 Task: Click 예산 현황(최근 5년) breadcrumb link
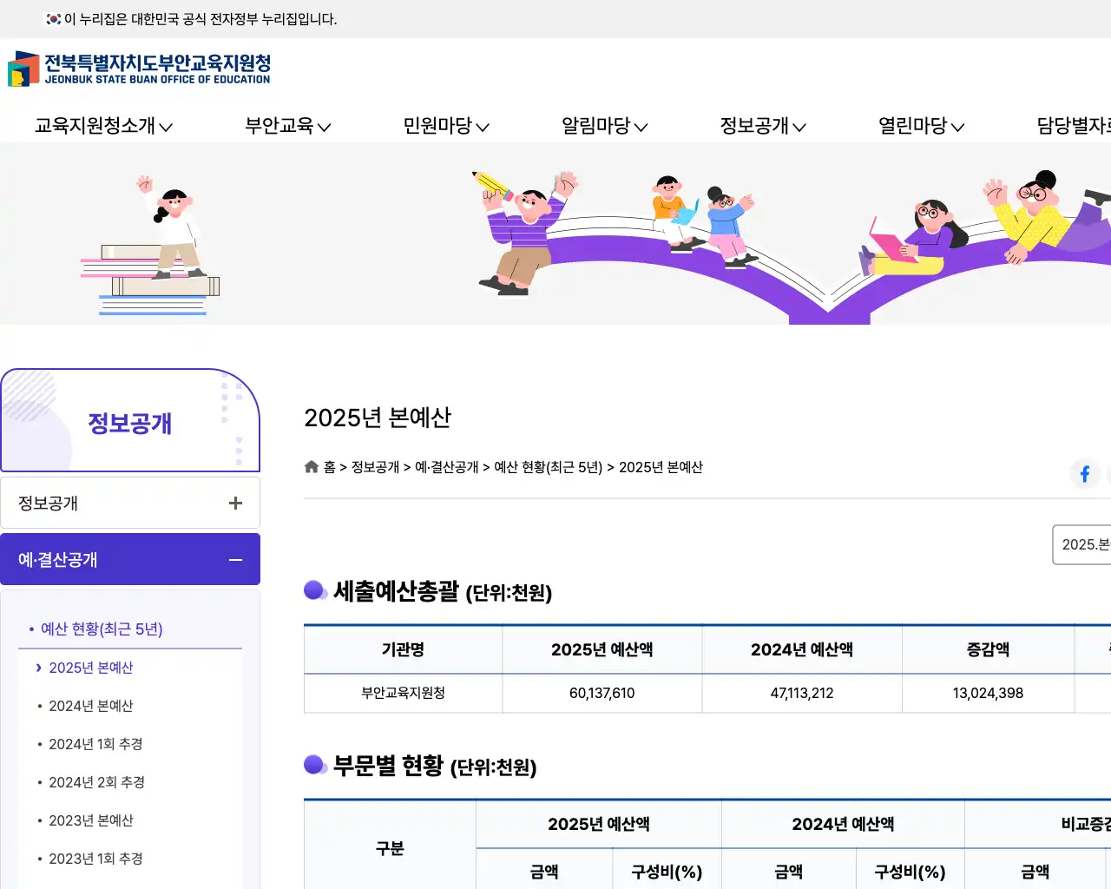pyautogui.click(x=549, y=467)
